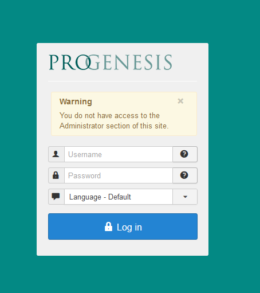
Task: Focus the Username input field
Action: (119, 154)
